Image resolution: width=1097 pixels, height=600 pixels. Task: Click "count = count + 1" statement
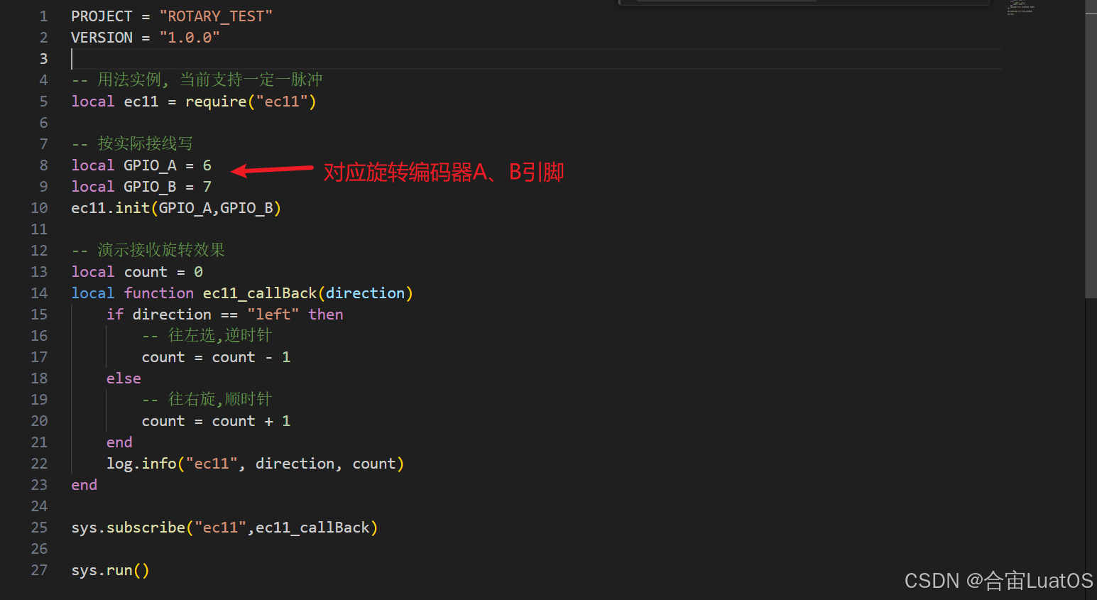(216, 421)
